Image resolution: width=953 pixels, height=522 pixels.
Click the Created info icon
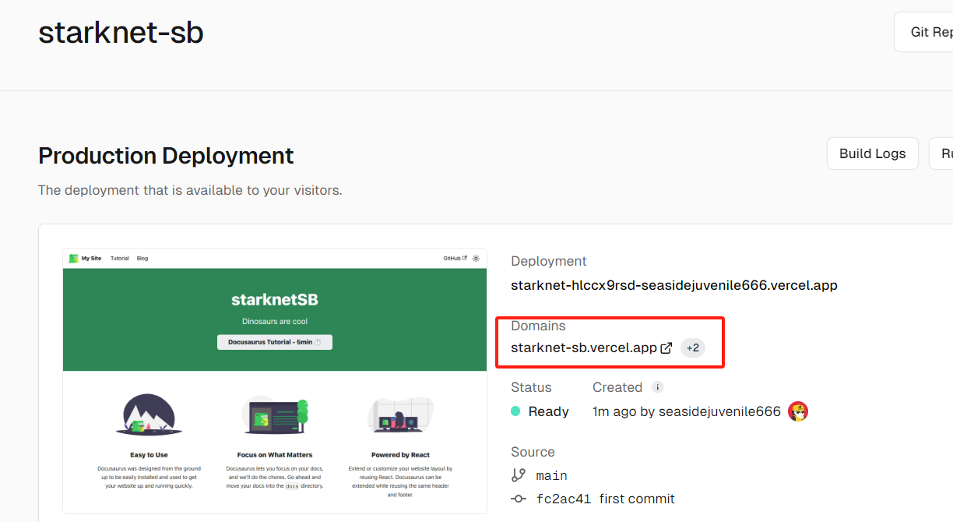point(657,387)
